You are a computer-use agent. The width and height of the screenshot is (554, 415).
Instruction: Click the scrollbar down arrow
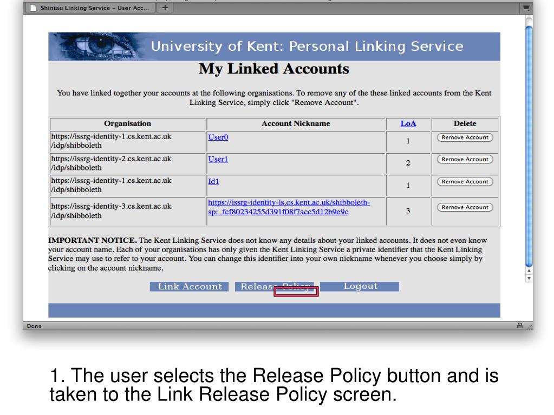[529, 278]
